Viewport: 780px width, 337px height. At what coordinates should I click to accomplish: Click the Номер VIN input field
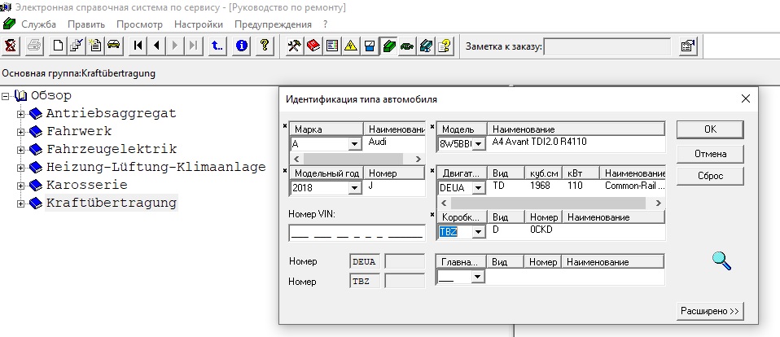[356, 233]
